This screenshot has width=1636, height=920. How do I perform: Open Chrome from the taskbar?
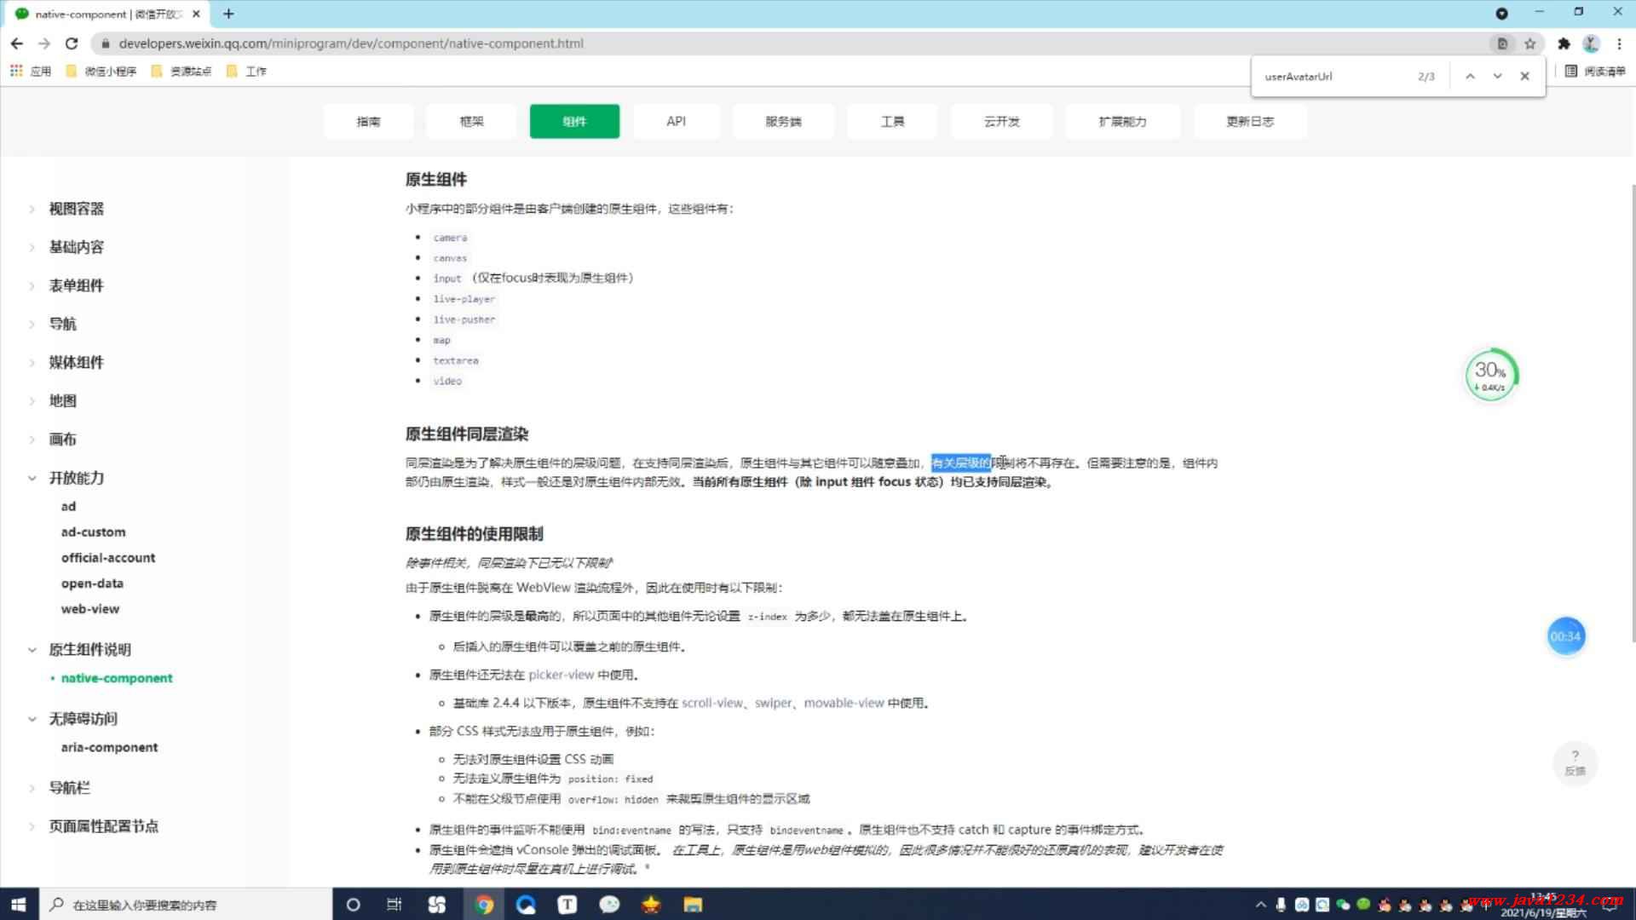coord(483,905)
